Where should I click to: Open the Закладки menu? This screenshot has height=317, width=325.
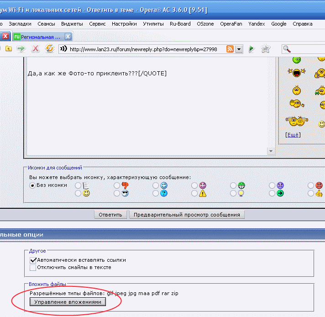(x=20, y=24)
